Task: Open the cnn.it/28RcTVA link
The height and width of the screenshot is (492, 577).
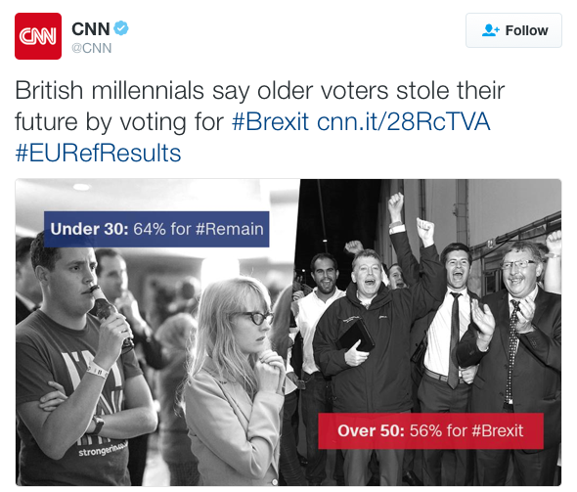Action: coord(403,122)
